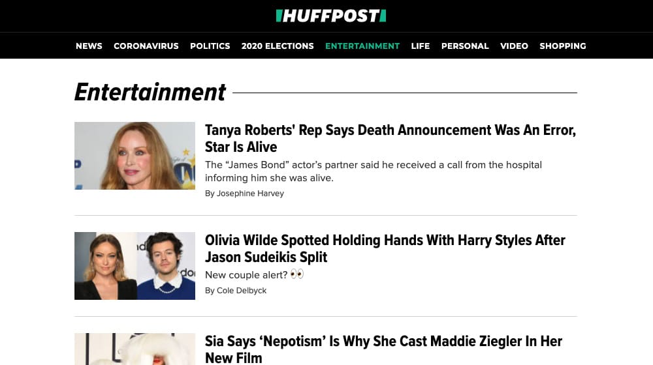
Task: Click the "New couple alert?" description text
Action: pos(246,275)
